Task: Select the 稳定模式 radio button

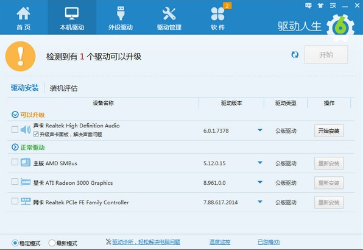Action: [15, 243]
